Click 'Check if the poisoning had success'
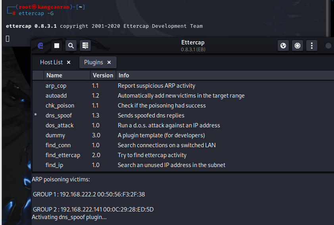The width and height of the screenshot is (334, 225). 162,106
